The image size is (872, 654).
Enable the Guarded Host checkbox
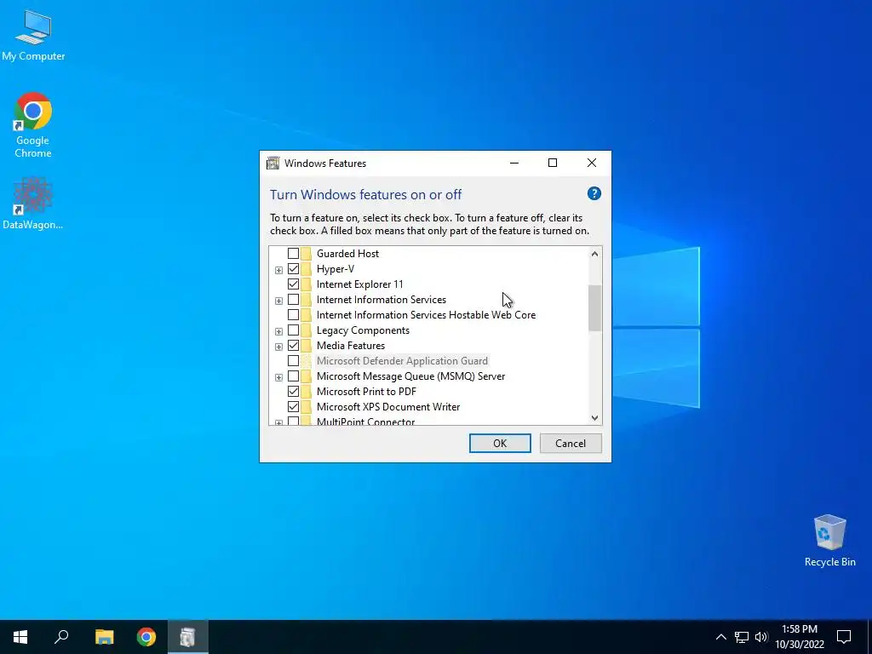293,254
